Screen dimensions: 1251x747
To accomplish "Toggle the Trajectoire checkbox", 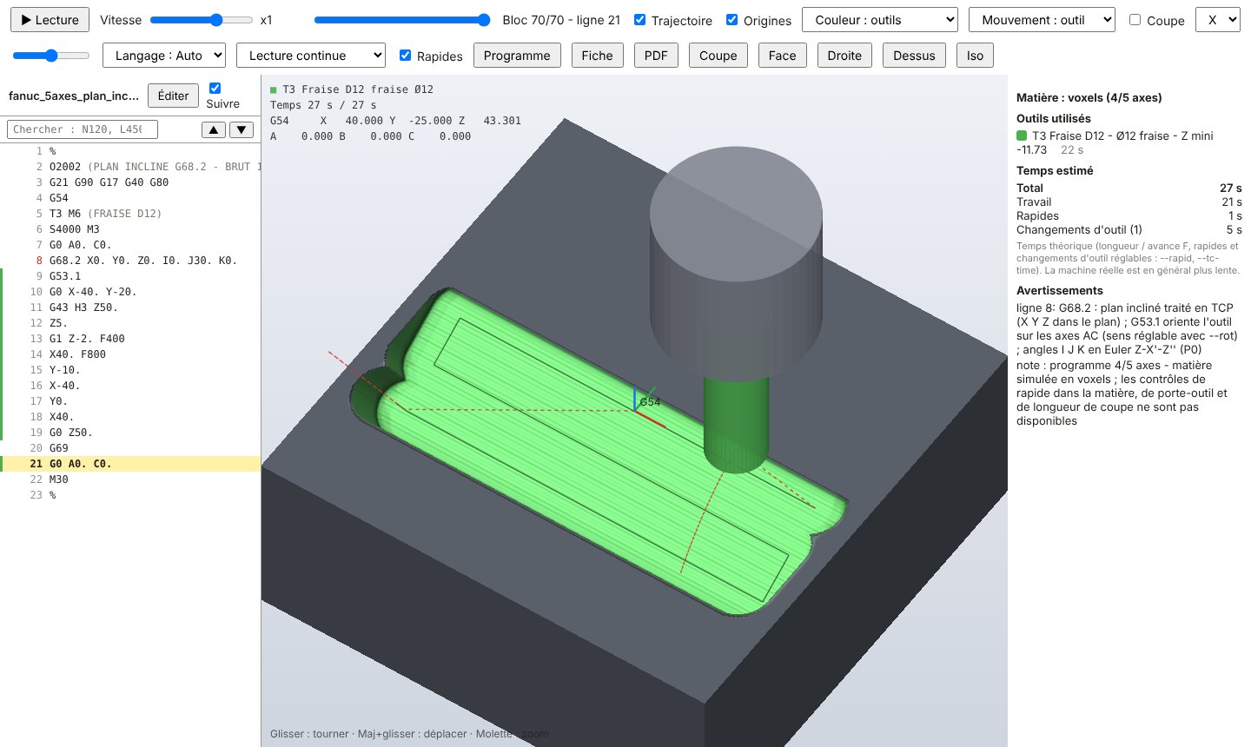I will pos(639,19).
